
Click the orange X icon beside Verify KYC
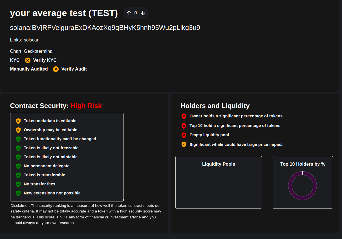(28, 60)
